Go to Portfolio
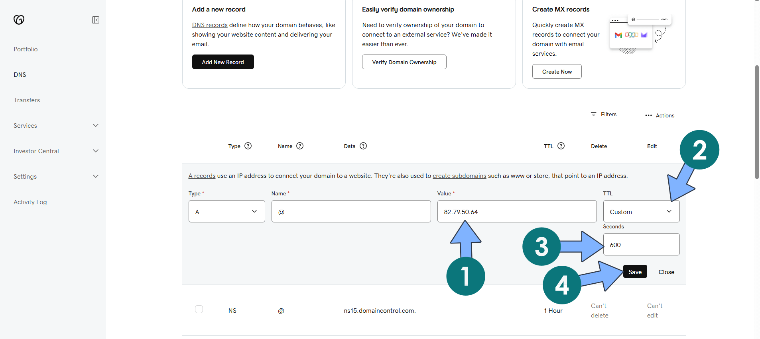 pyautogui.click(x=26, y=49)
